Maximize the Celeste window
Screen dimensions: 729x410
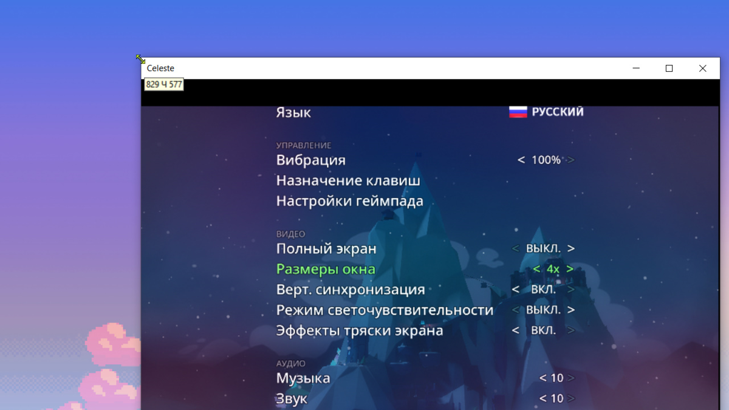[x=669, y=68]
